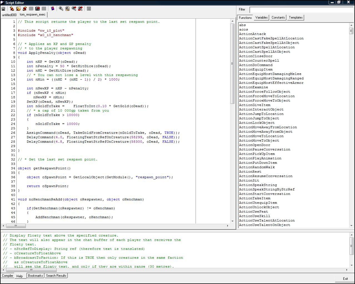
Task: Open the Functions tab
Action: pos(245,17)
